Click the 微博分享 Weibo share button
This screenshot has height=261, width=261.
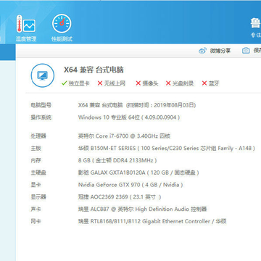(215, 51)
